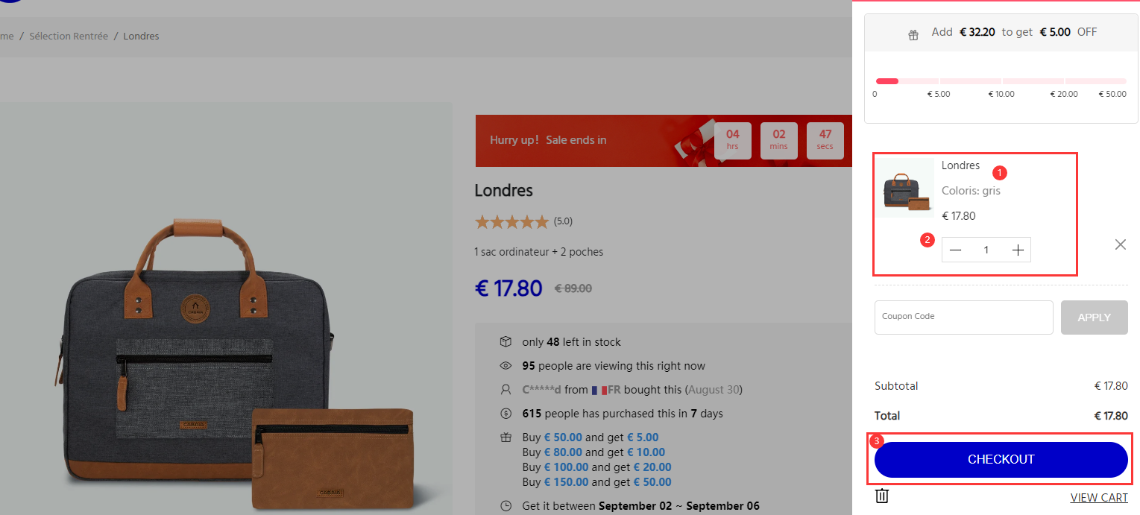Screen dimensions: 1140x515
Task: Click the eye icon for viewers count
Action: click(506, 365)
